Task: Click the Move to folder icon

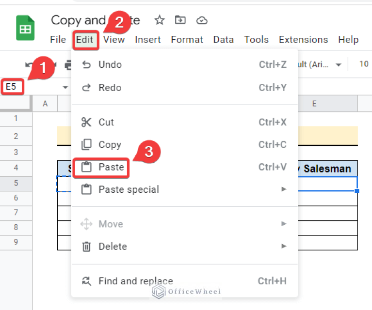Action: click(180, 20)
